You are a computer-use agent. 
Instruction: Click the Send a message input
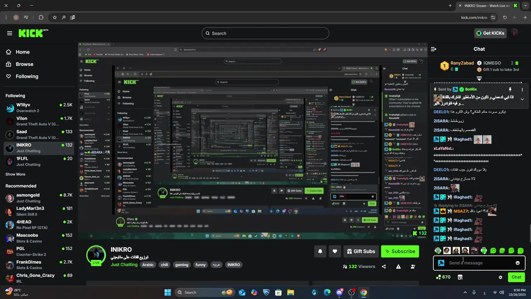pos(479,263)
